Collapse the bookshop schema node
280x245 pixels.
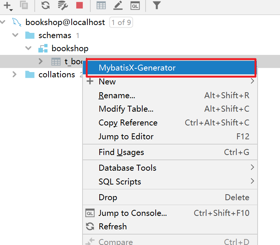tap(28, 48)
